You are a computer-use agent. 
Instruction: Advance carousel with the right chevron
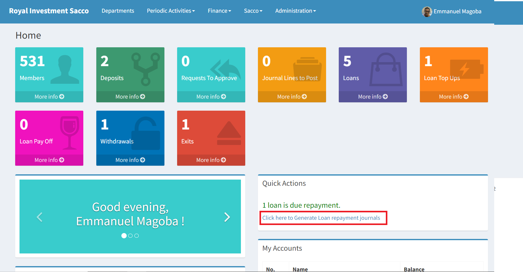227,217
